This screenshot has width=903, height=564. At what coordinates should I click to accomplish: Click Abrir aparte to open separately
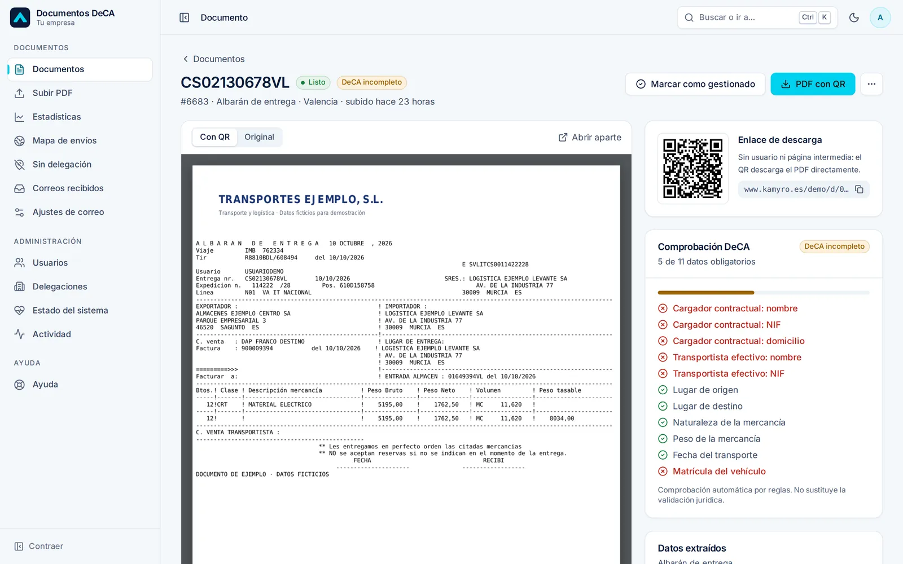tap(590, 137)
